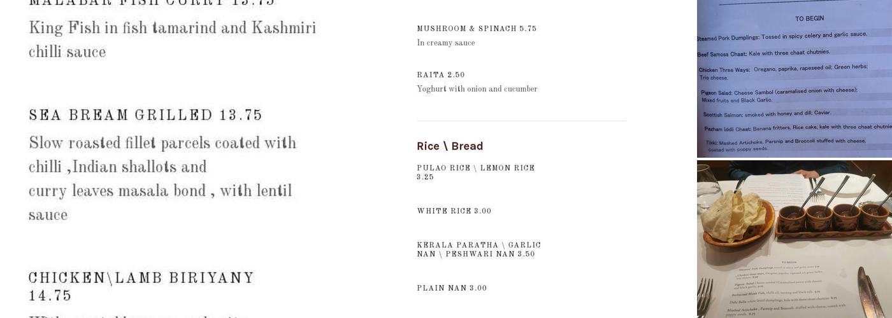Click the Steamed Pork Dumplings line in the photo
This screenshot has height=318, width=892.
[782, 36]
